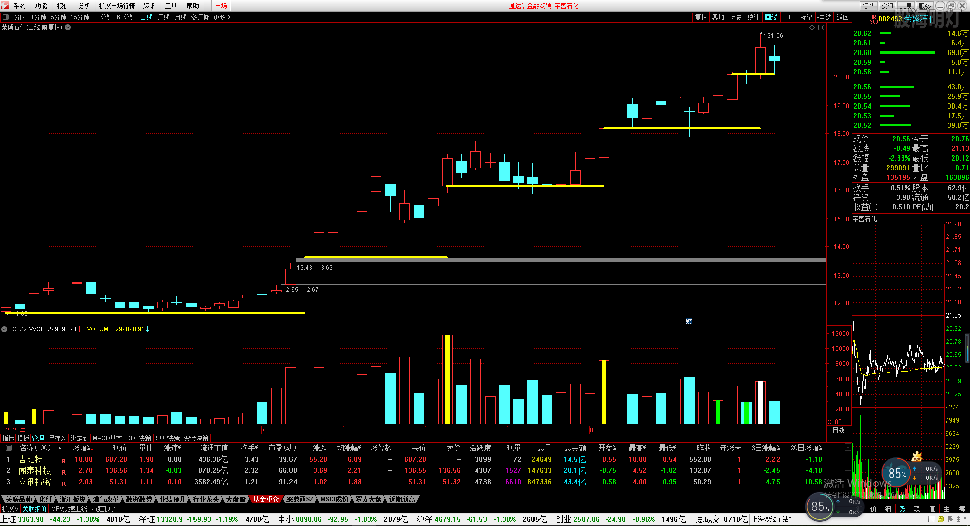The height and width of the screenshot is (526, 970).
Task: Switch to the MACD基本 indicator tab
Action: coord(107,438)
